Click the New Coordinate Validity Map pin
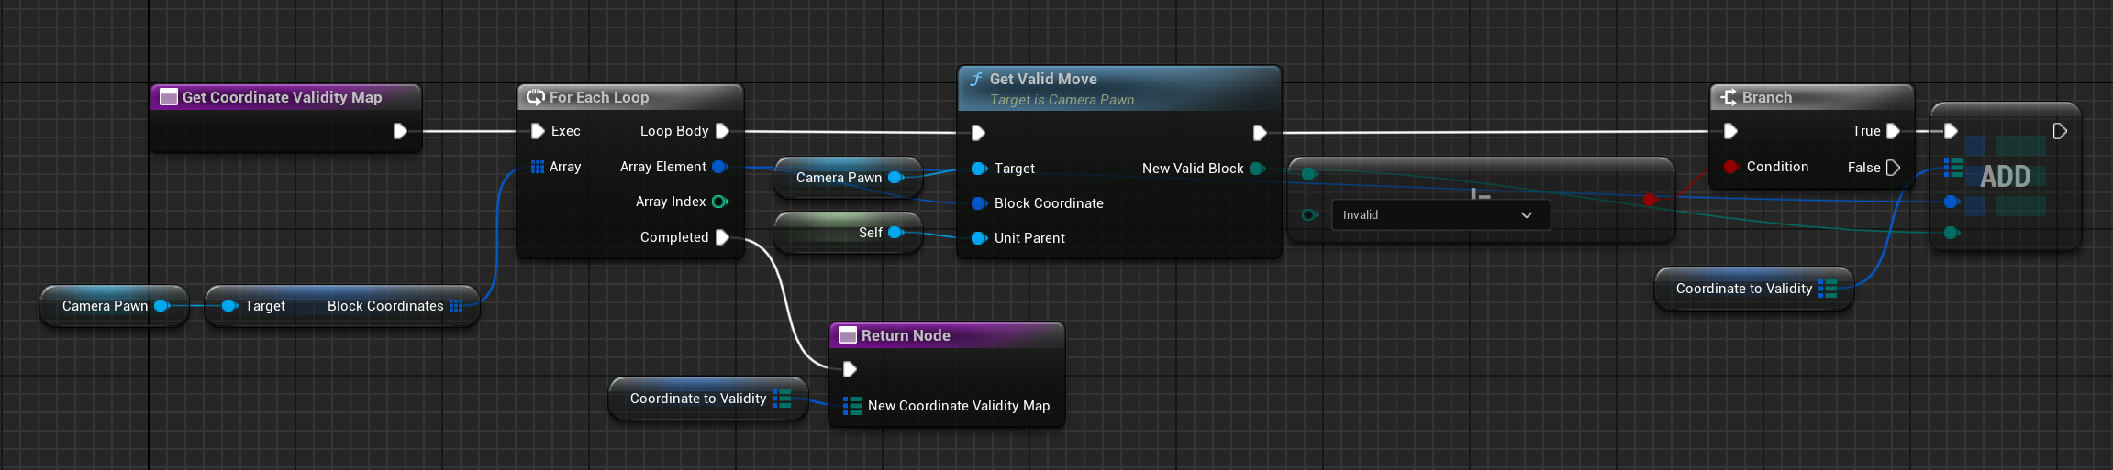The width and height of the screenshot is (2113, 470). (851, 405)
